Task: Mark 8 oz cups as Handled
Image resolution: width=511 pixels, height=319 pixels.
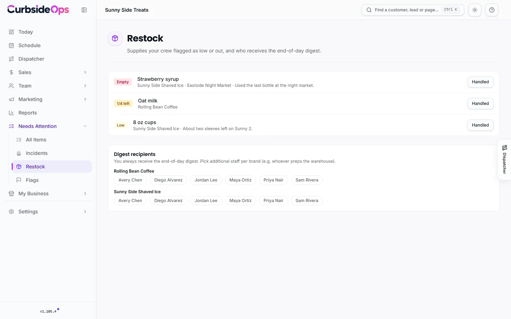Action: tap(480, 125)
